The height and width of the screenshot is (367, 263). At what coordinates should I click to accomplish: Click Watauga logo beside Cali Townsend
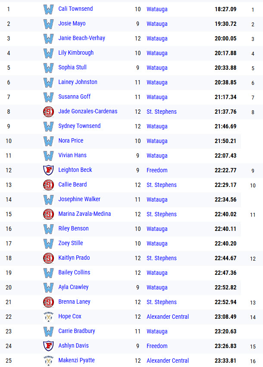point(48,9)
